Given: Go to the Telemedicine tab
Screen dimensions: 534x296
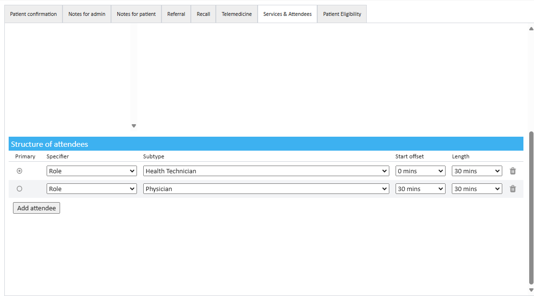Looking at the screenshot, I should coord(236,14).
